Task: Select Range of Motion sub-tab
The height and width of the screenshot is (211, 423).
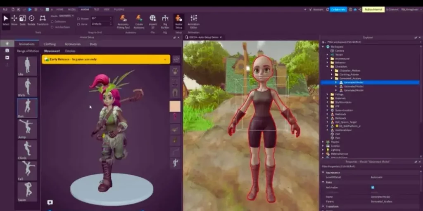Action: click(x=28, y=51)
